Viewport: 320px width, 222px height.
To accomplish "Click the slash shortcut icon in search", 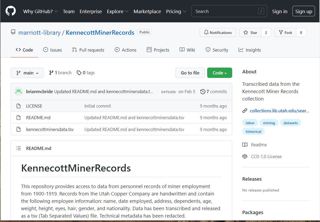I will point(261,11).
